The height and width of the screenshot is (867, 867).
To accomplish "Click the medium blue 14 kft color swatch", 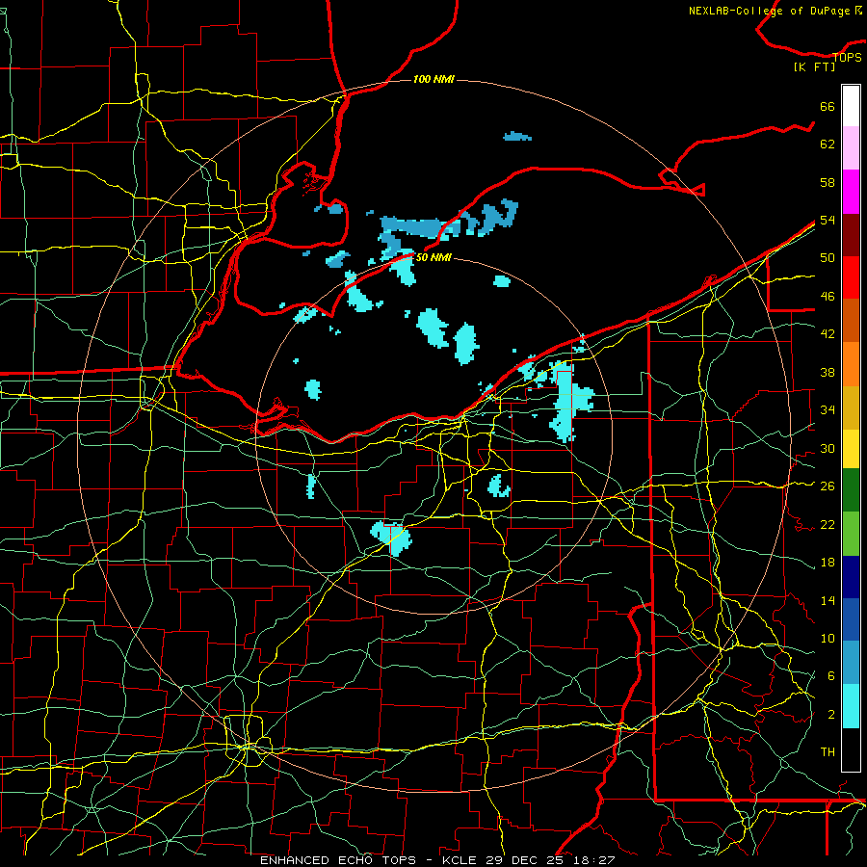I will (851, 619).
